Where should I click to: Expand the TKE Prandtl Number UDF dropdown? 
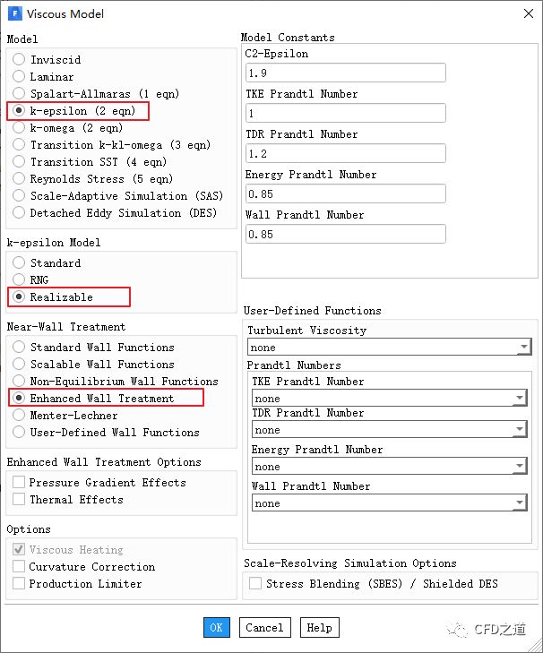(518, 399)
